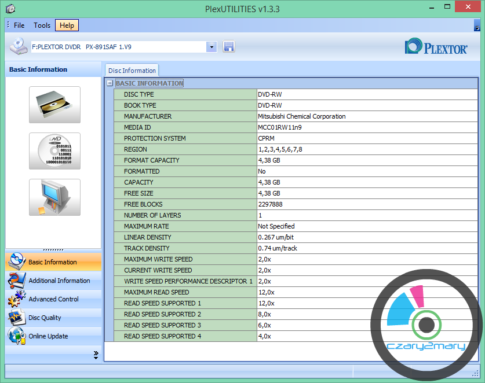485x383 pixels.
Task: Click the disc drive icon in the left panel
Action: pyautogui.click(x=54, y=105)
